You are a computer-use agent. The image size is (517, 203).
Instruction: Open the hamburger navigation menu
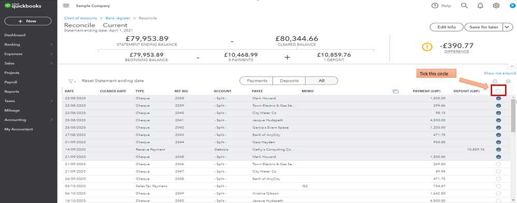tap(66, 6)
